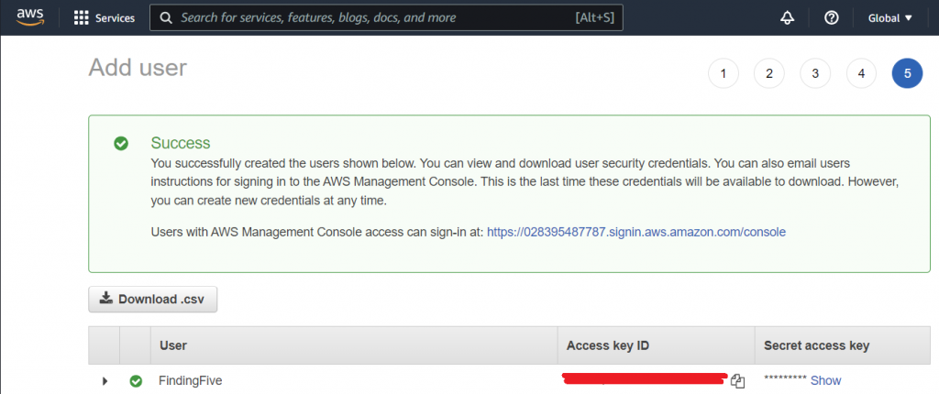Click the Success banner check icon
This screenshot has width=939, height=394.
point(121,143)
